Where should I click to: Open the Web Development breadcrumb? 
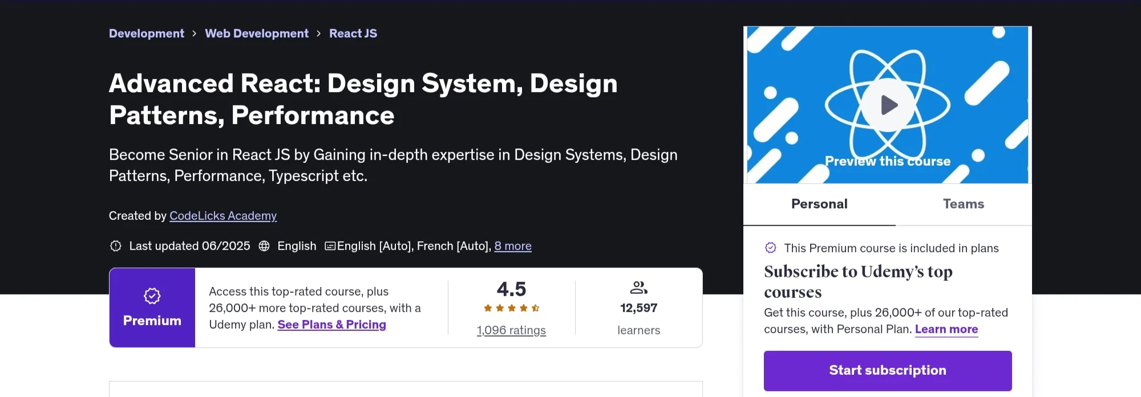pyautogui.click(x=257, y=34)
